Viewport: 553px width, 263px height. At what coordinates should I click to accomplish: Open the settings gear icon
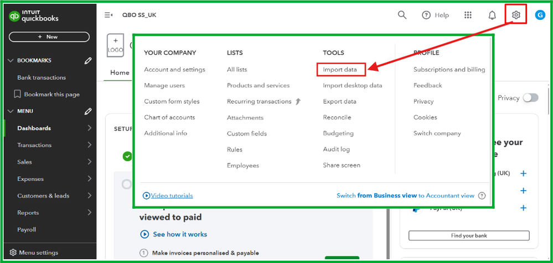click(516, 15)
